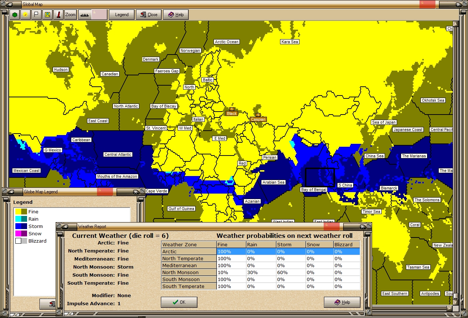This screenshot has height=318, width=468.
Task: Open Help in the Weather Report dialog
Action: 342,302
